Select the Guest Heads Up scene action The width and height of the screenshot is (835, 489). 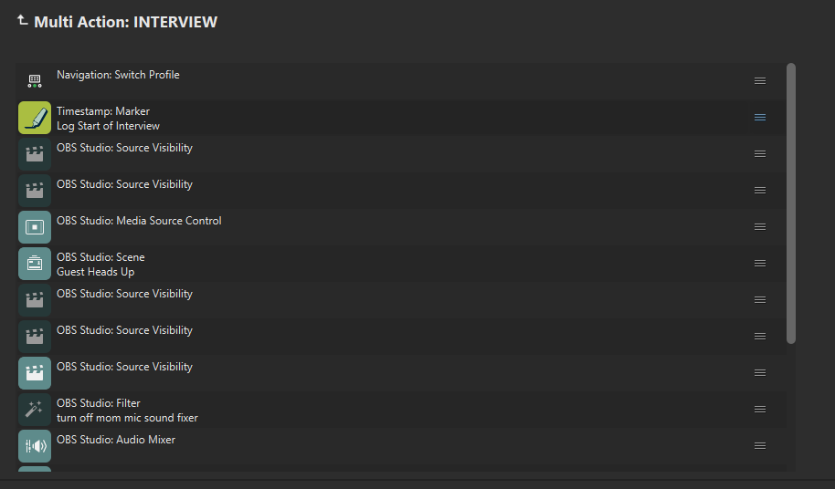(95, 272)
